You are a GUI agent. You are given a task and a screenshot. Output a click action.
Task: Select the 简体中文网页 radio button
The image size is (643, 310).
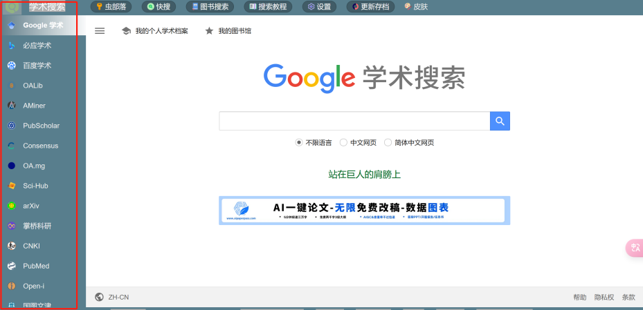[x=388, y=143]
